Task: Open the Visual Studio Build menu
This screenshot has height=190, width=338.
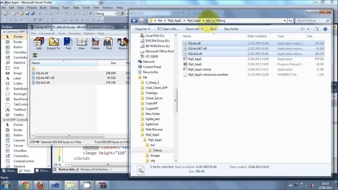Action: coord(43,7)
